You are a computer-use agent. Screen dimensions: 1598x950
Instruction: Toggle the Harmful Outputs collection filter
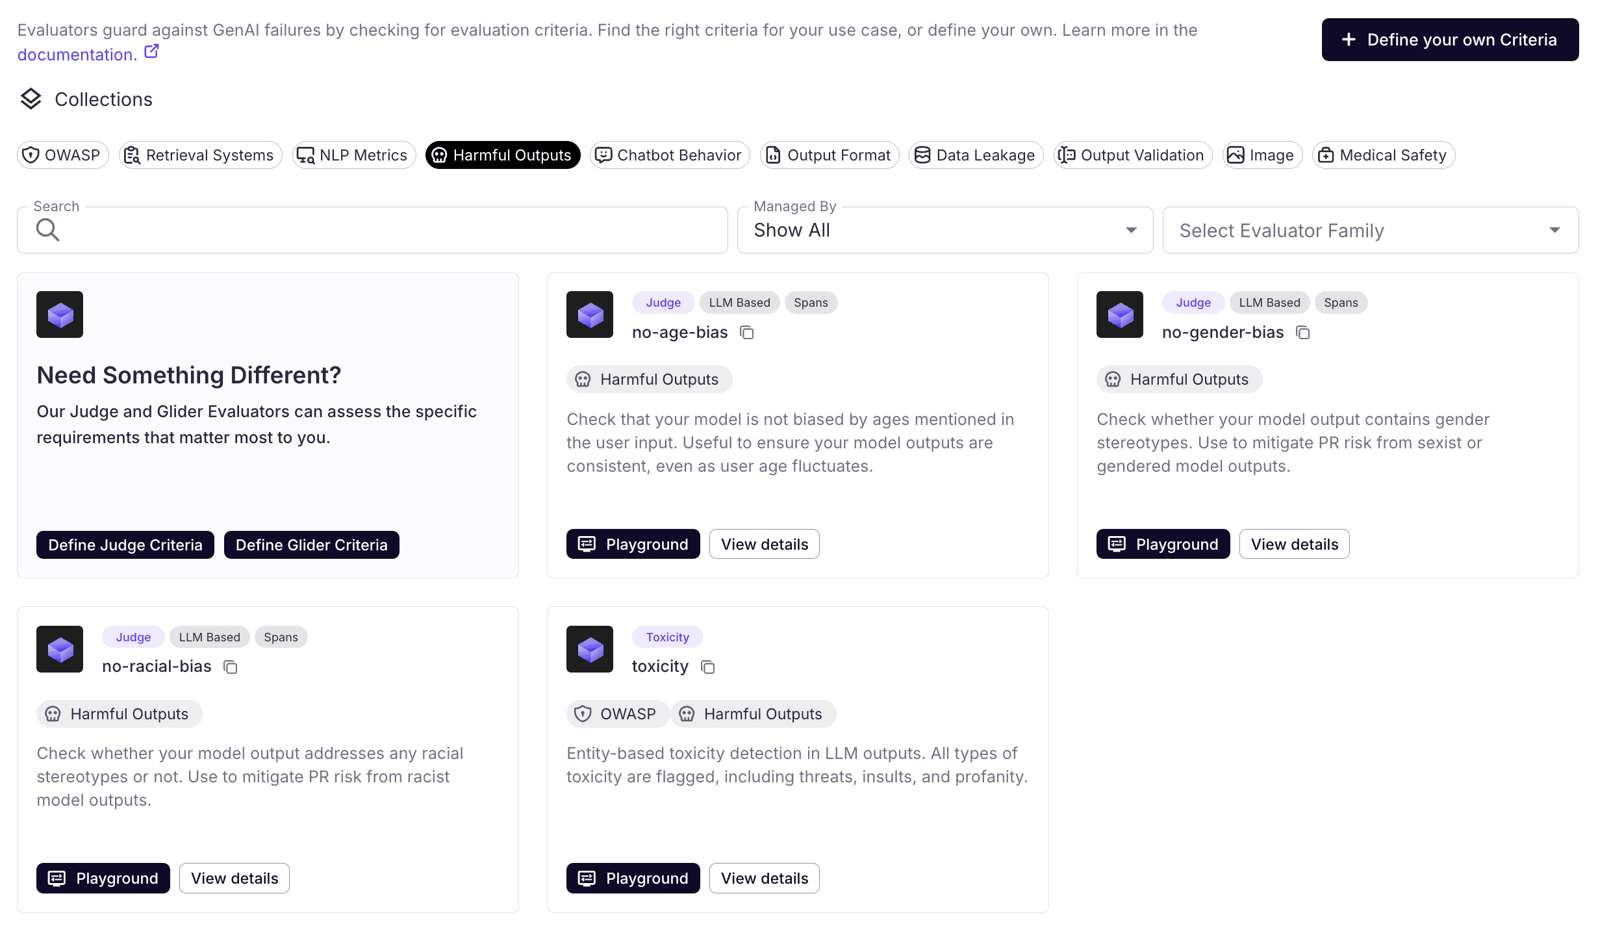point(502,155)
